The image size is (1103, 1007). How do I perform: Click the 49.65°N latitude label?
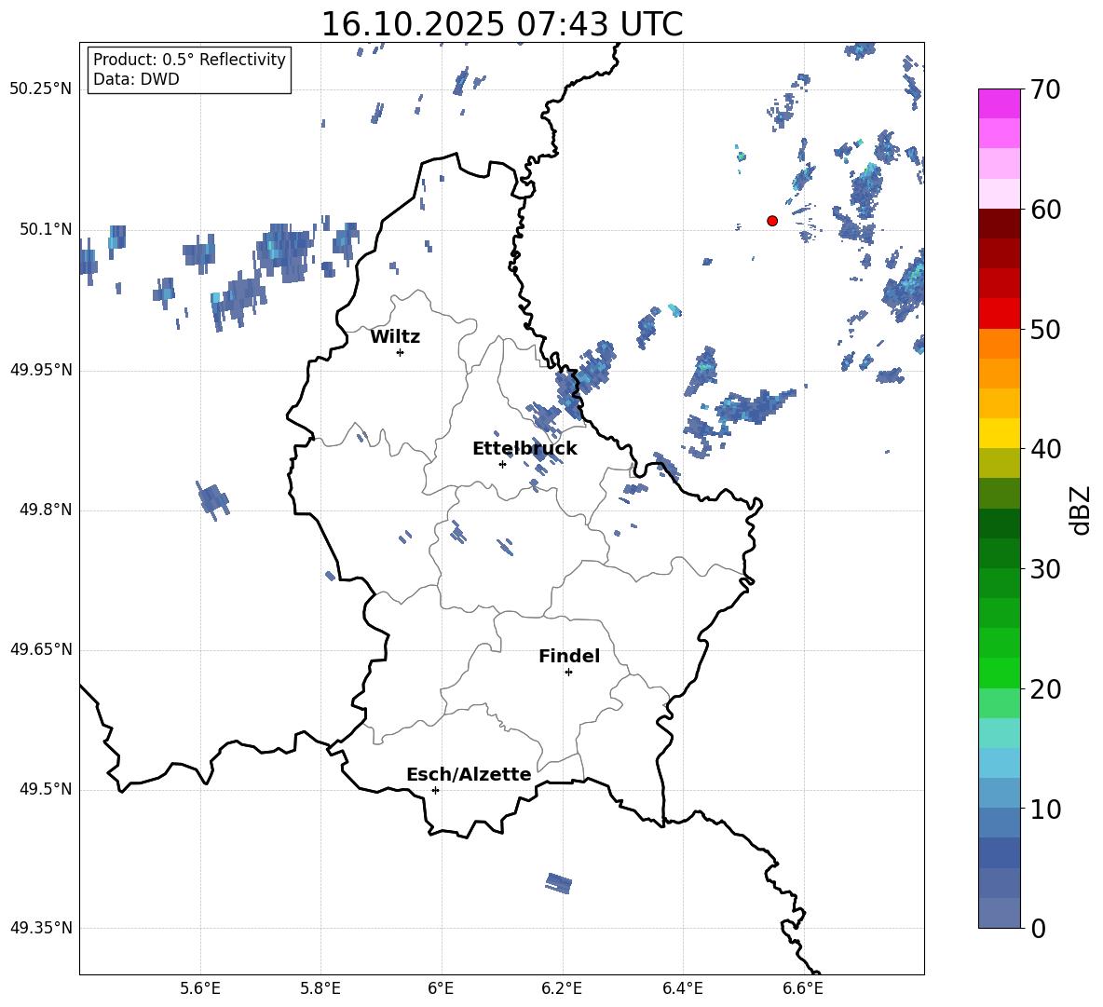tap(41, 648)
